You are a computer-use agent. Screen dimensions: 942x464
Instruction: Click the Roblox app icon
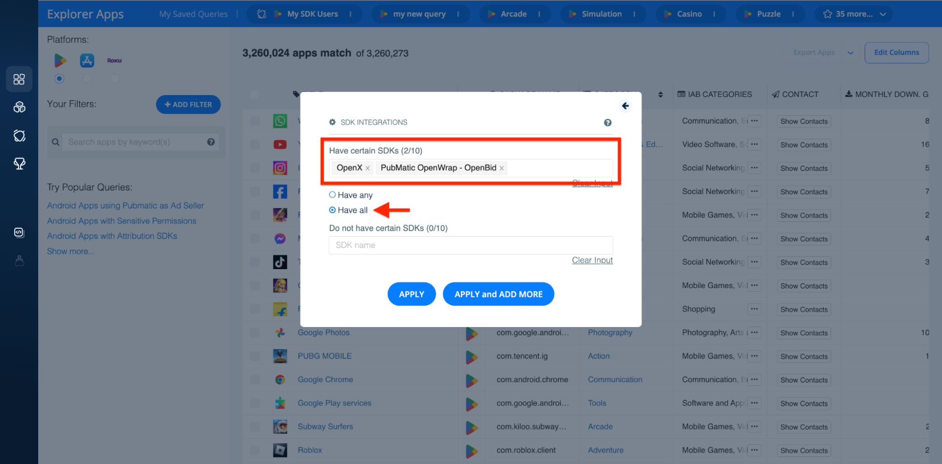[x=280, y=450]
